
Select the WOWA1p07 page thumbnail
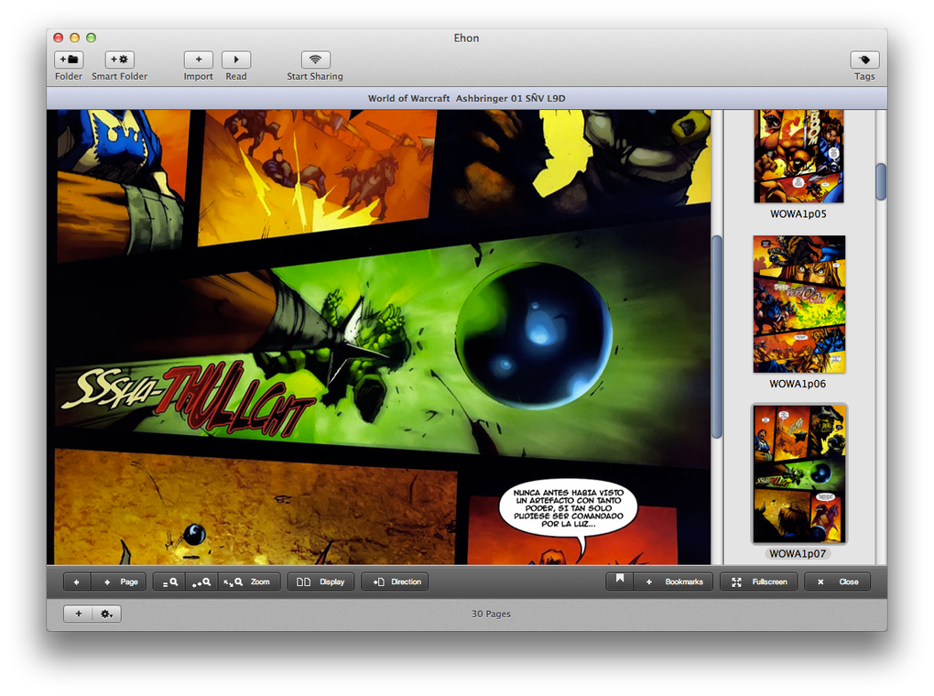(x=798, y=474)
